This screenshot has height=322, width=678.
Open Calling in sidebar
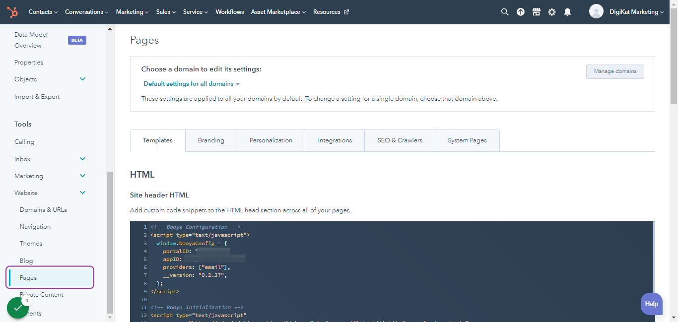click(24, 142)
